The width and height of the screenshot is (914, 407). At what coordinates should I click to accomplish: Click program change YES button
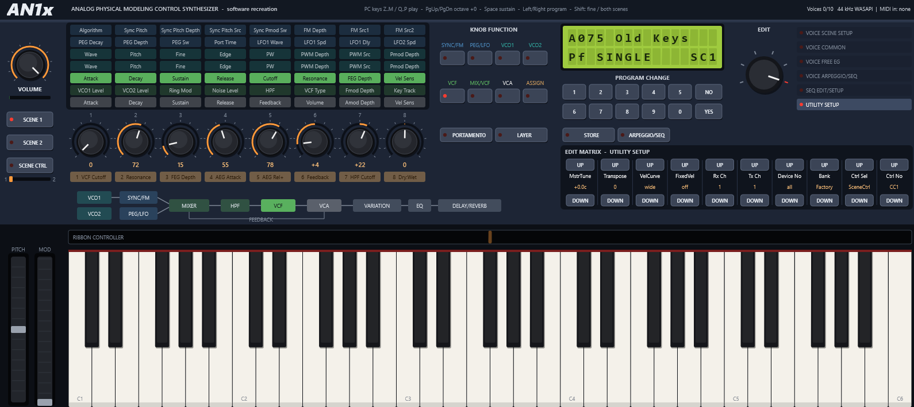tap(709, 111)
